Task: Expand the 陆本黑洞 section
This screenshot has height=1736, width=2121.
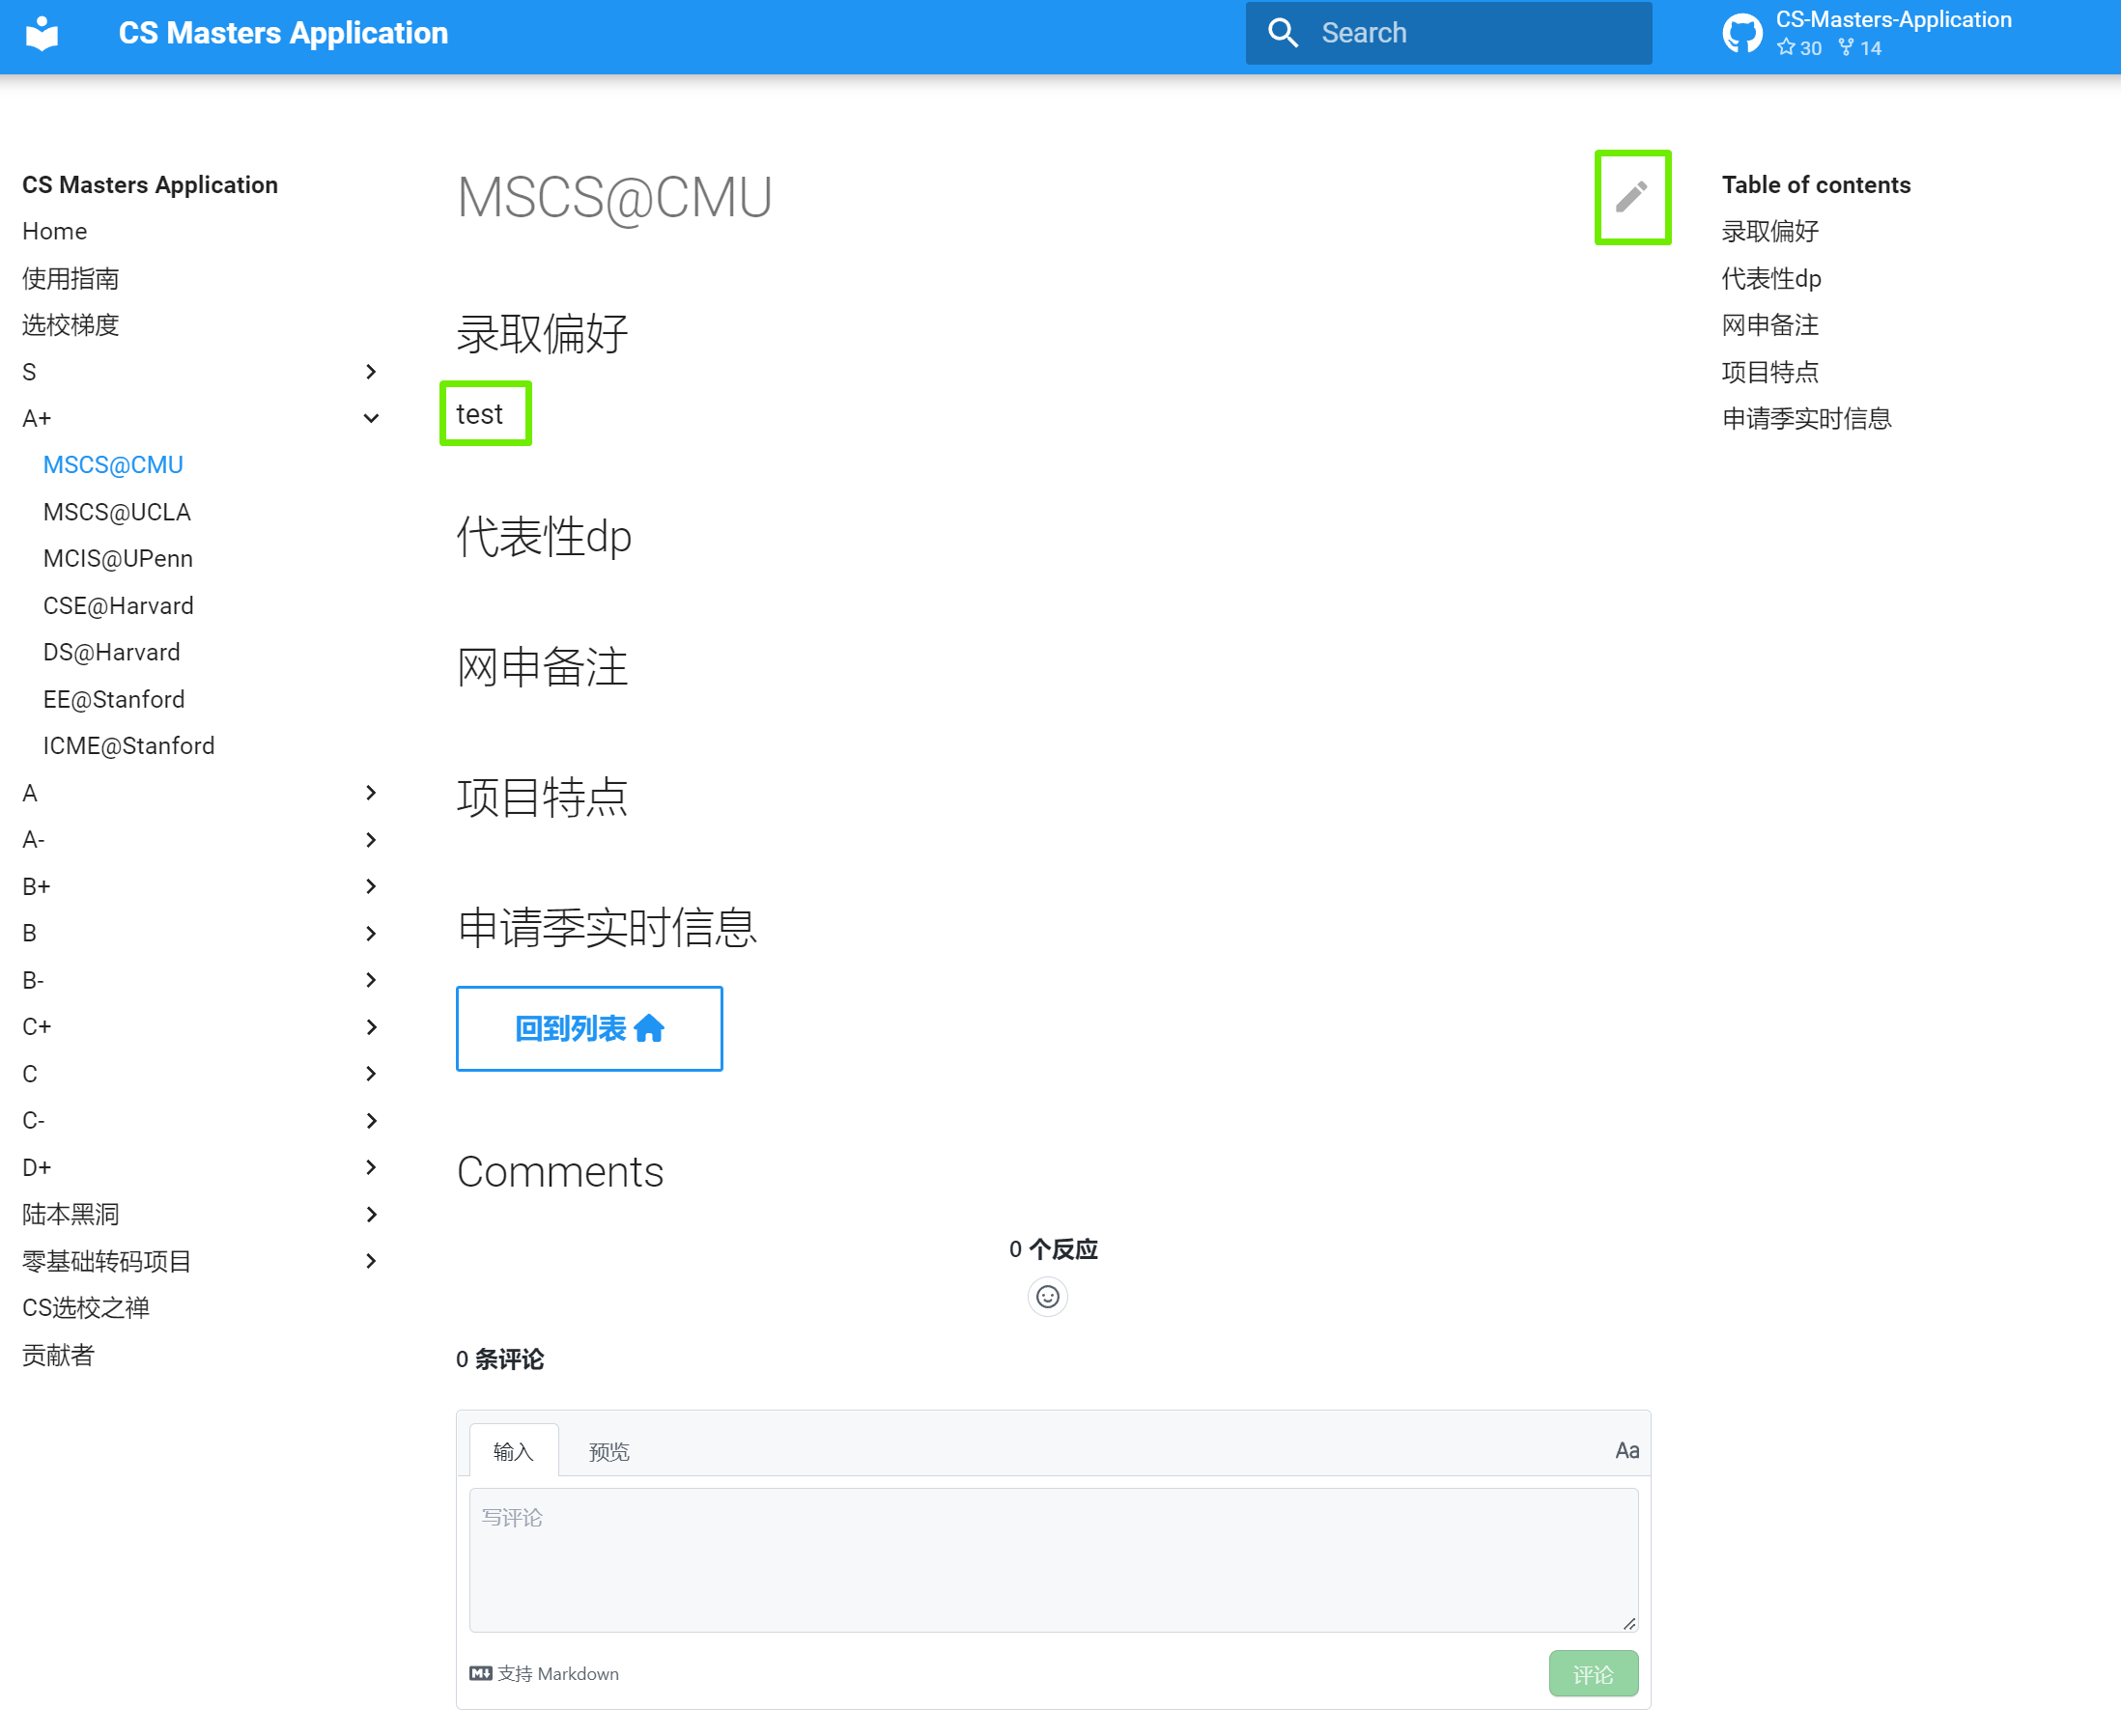Action: point(370,1214)
